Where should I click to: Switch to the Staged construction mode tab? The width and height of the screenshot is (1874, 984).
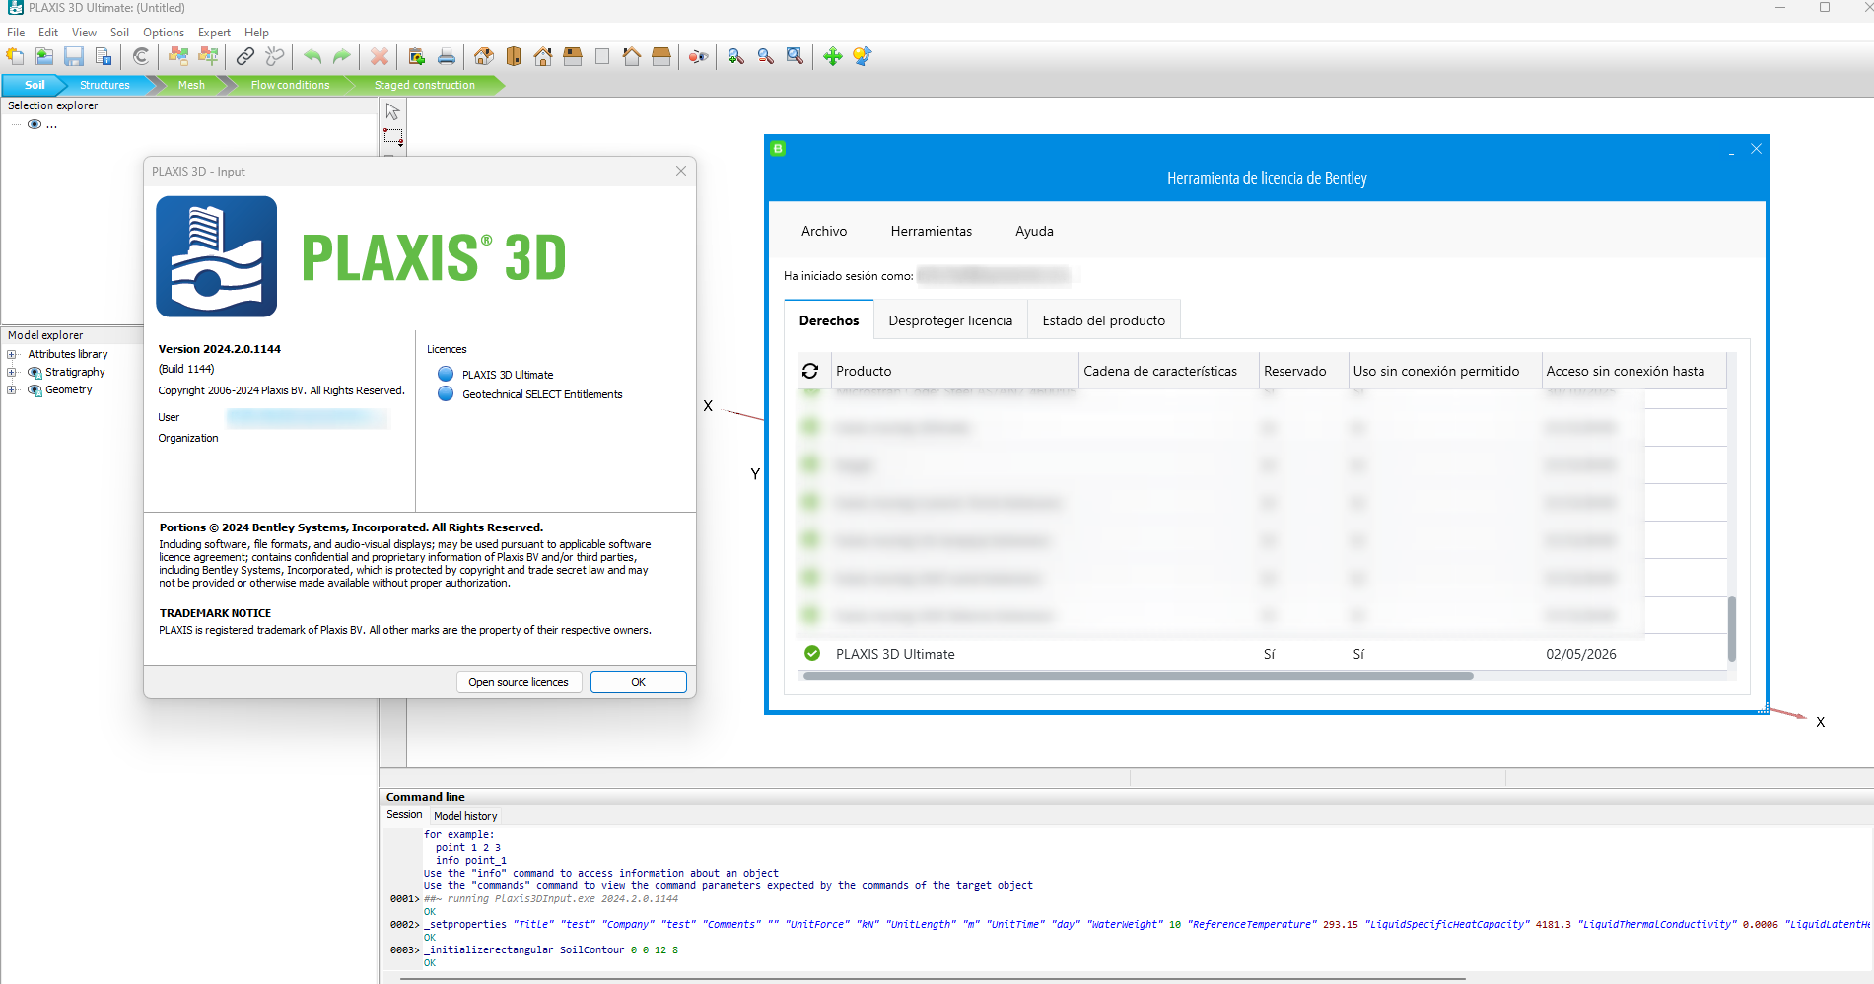[x=425, y=85]
